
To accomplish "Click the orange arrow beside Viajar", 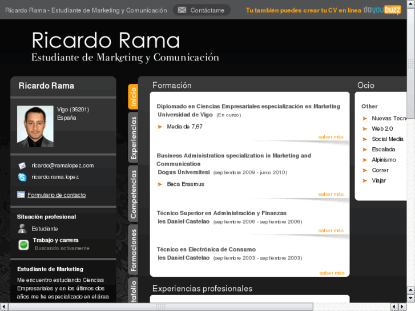I will pyautogui.click(x=365, y=180).
